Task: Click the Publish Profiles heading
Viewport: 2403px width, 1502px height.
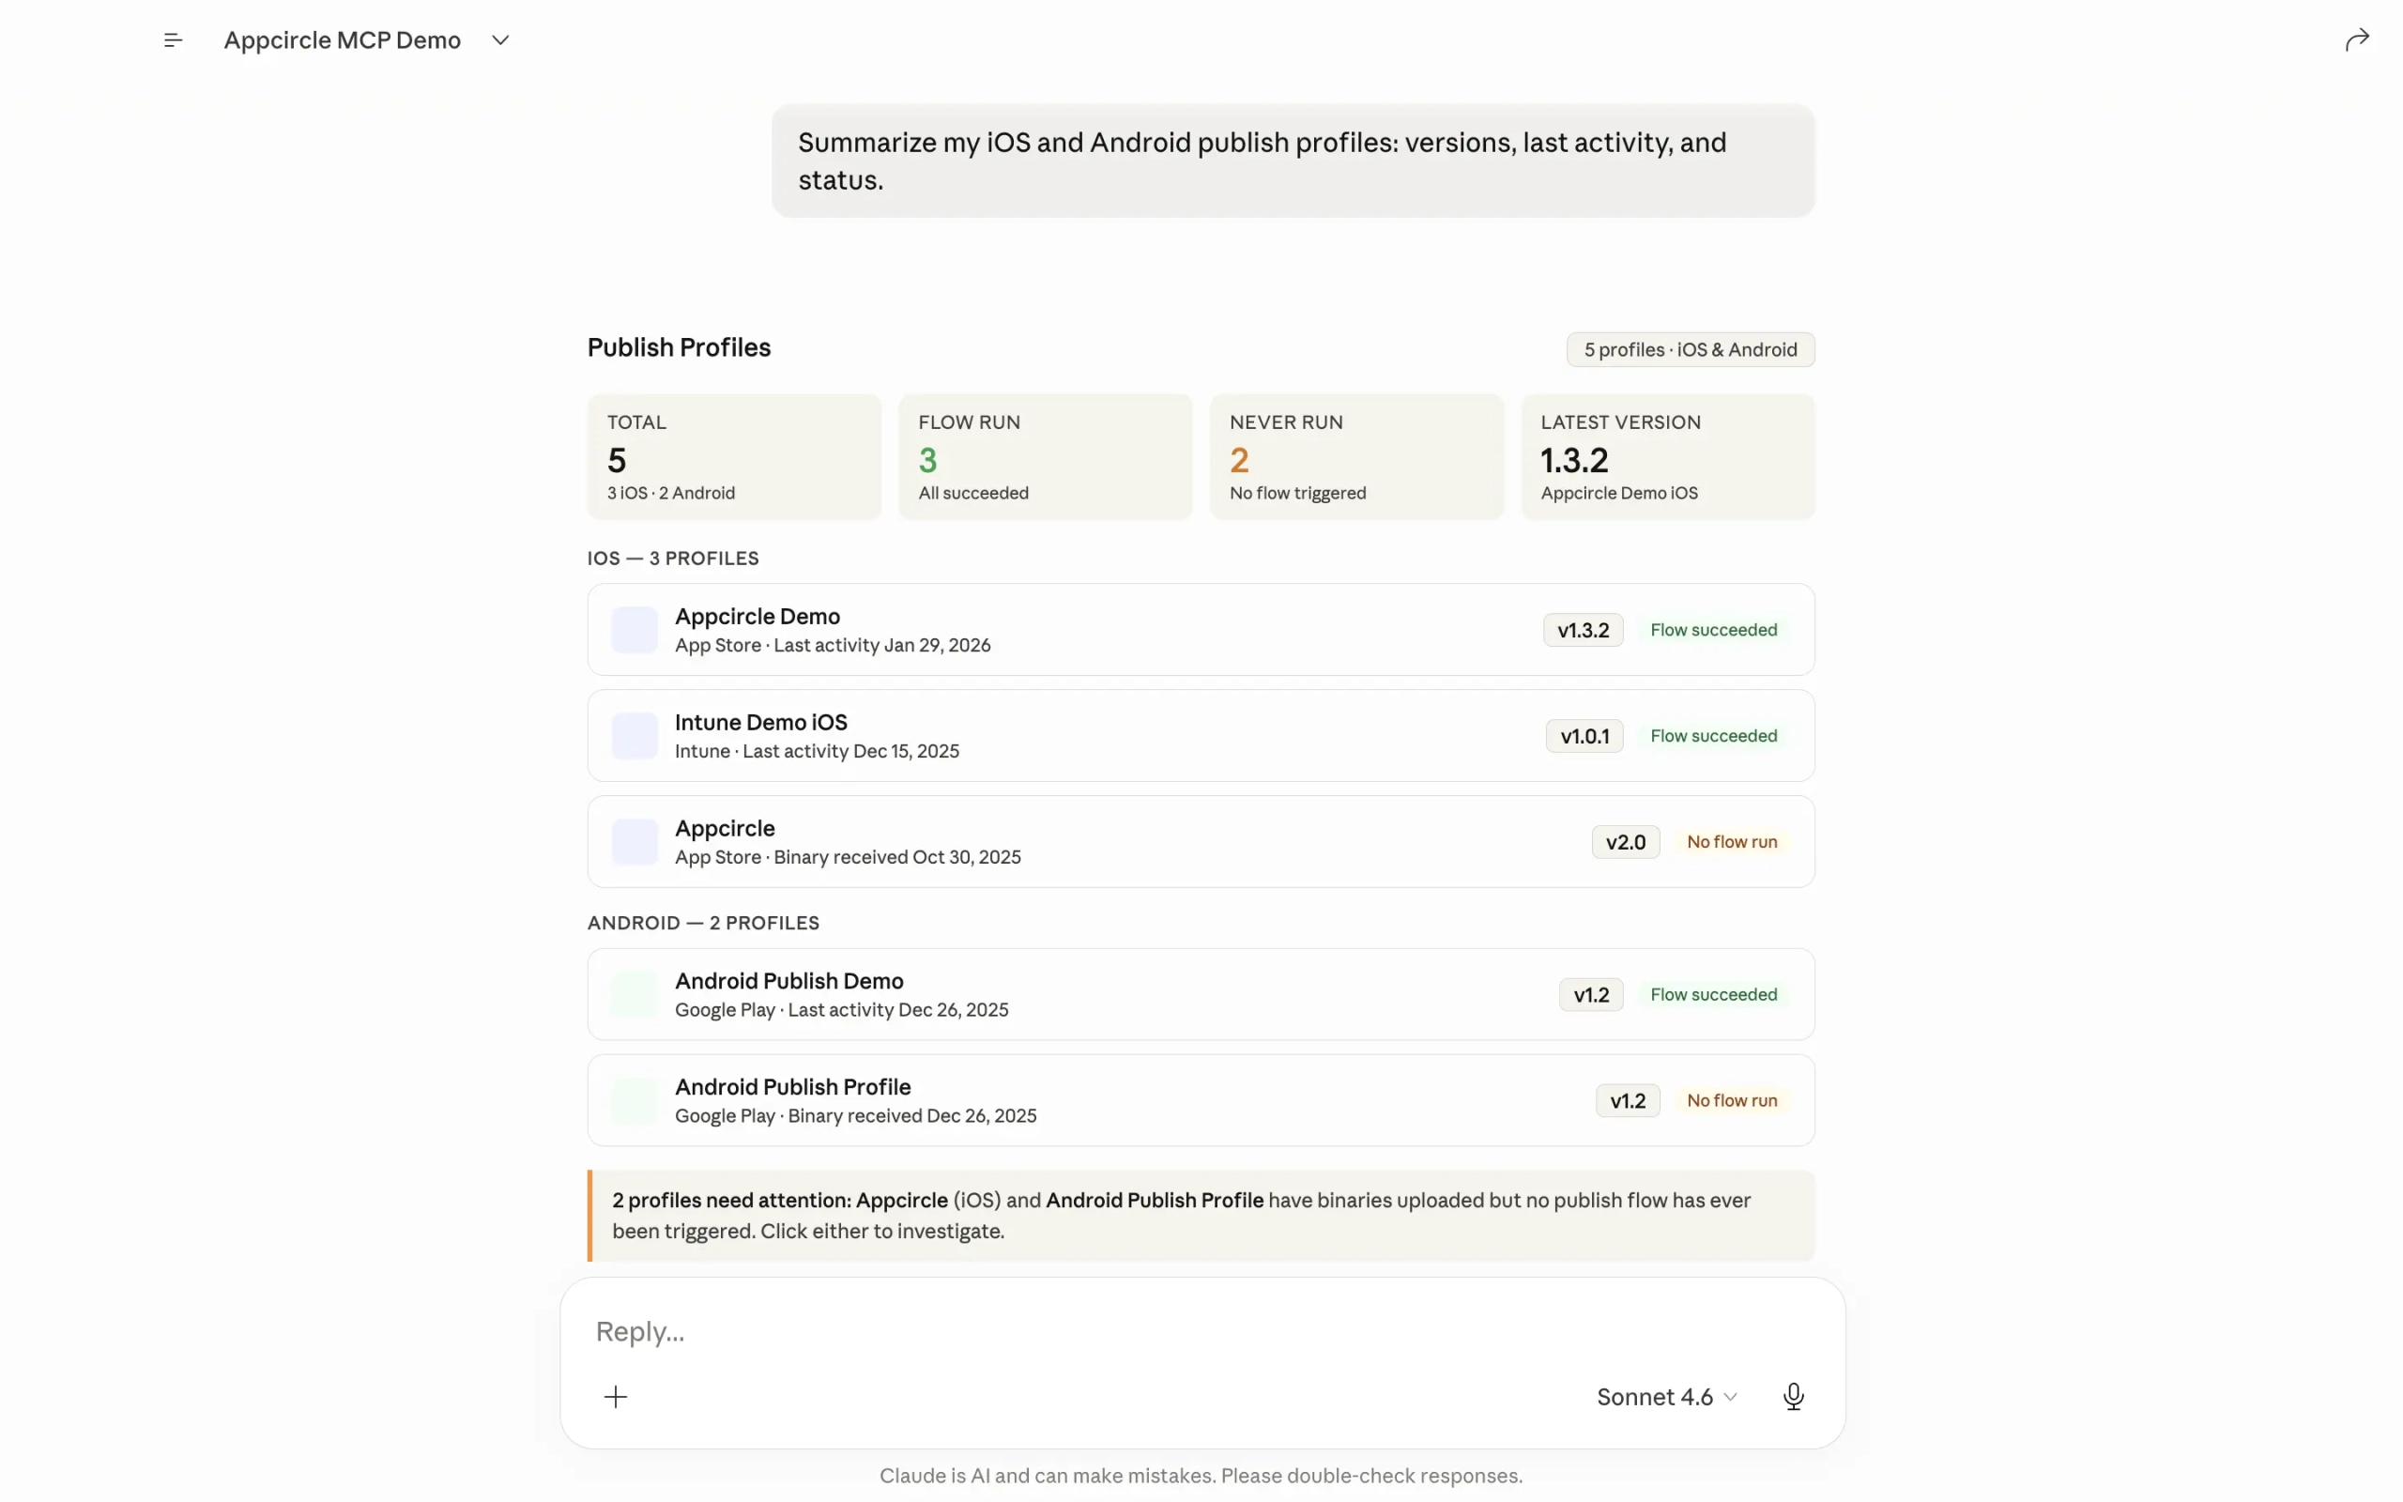Action: click(x=680, y=347)
